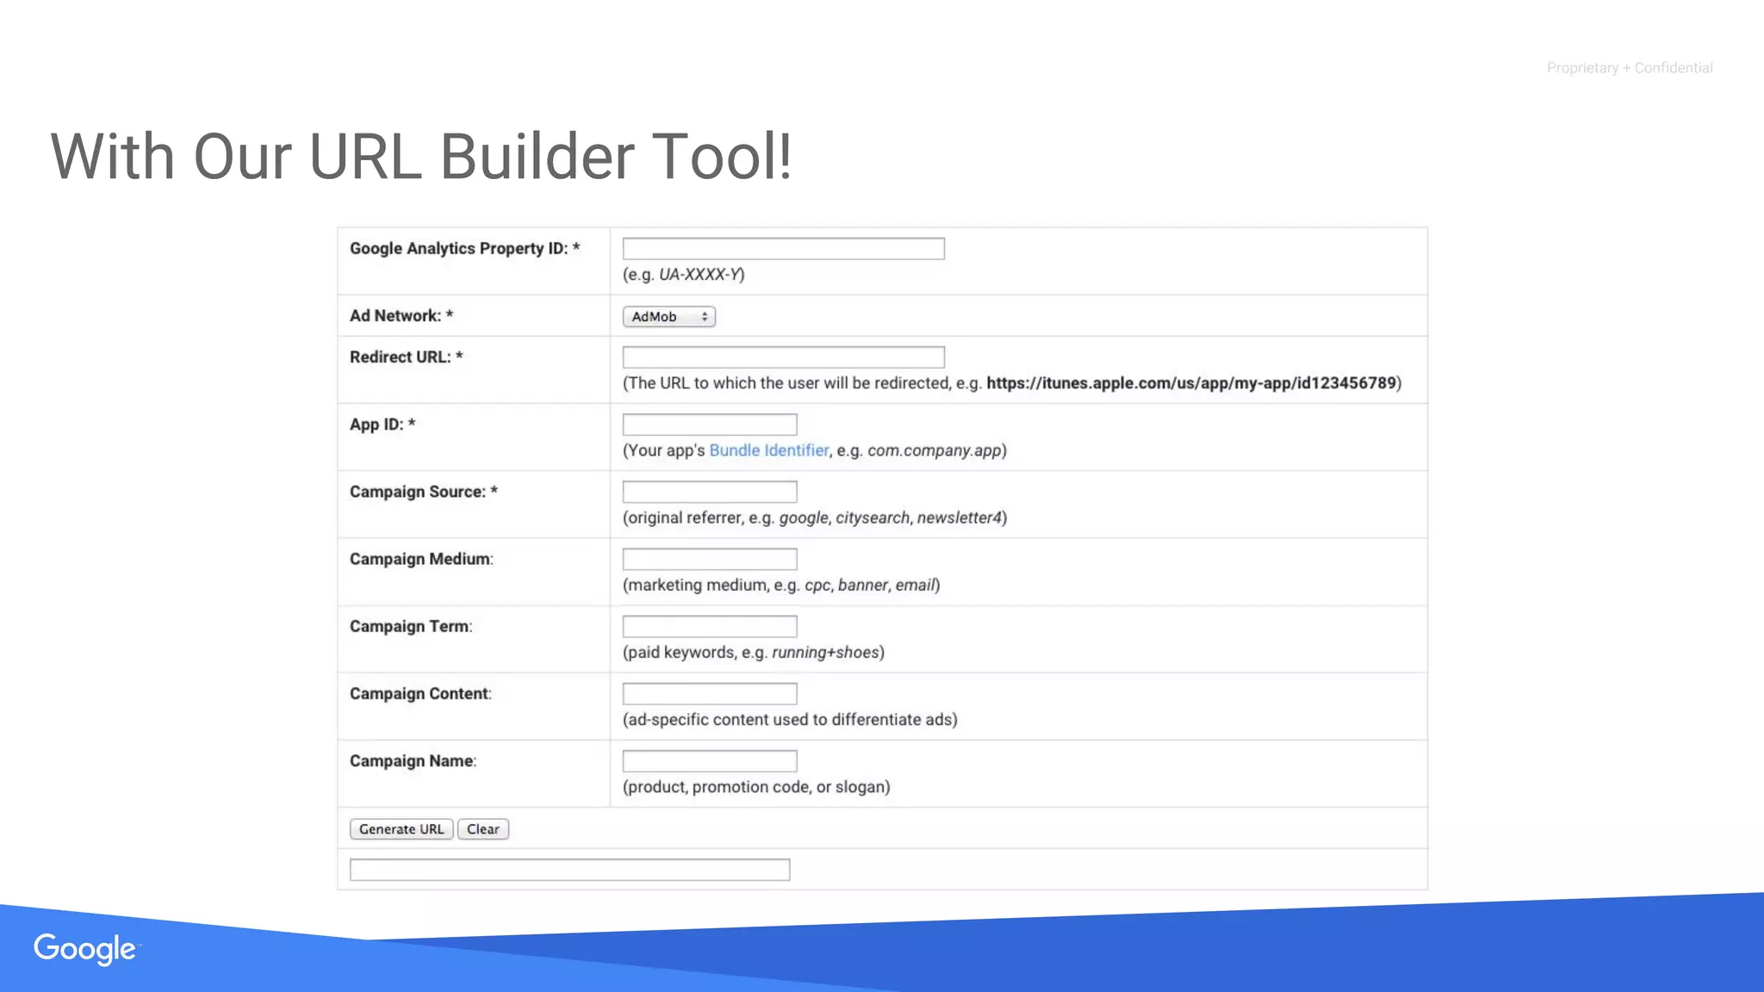1764x992 pixels.
Task: Click the 'Campaign Term' label
Action: click(x=410, y=626)
